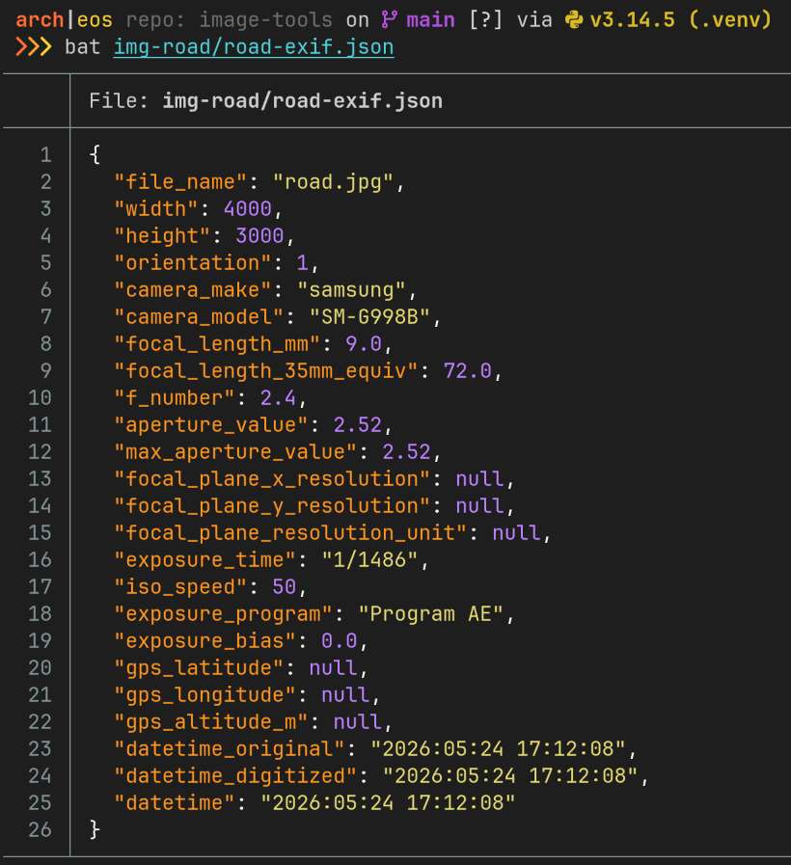Click the "focal_plane_x_resolution" key

pyautogui.click(x=272, y=479)
